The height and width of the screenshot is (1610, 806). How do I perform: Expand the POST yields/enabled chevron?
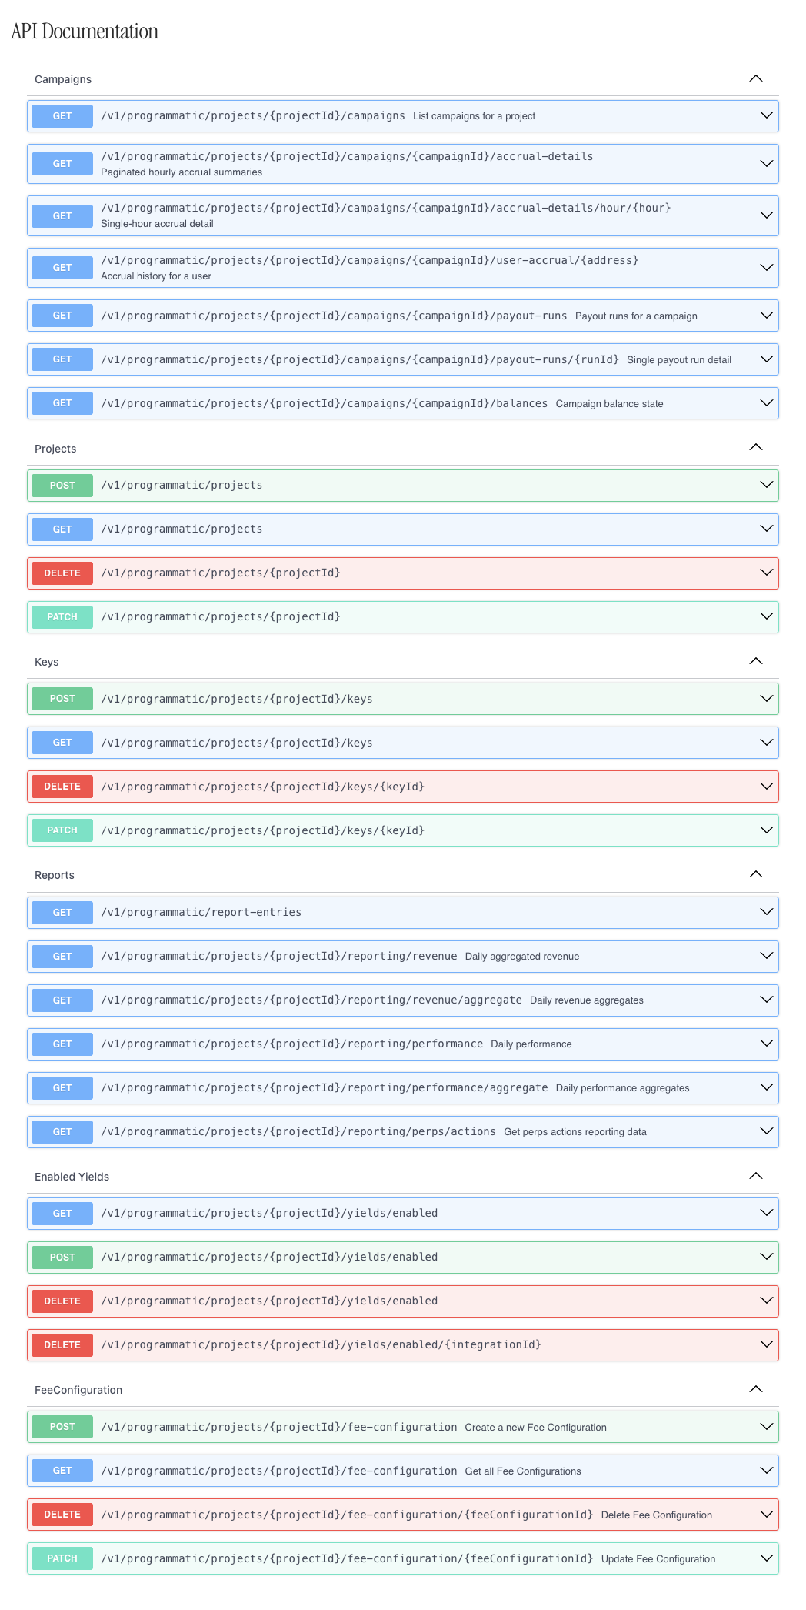[x=767, y=1257]
